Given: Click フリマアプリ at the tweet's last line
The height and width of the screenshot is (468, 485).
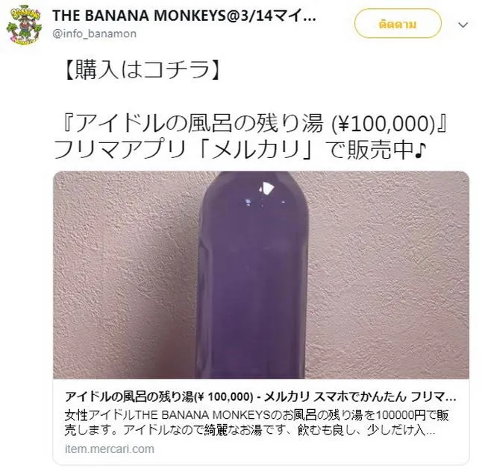Looking at the screenshot, I should coord(119,150).
